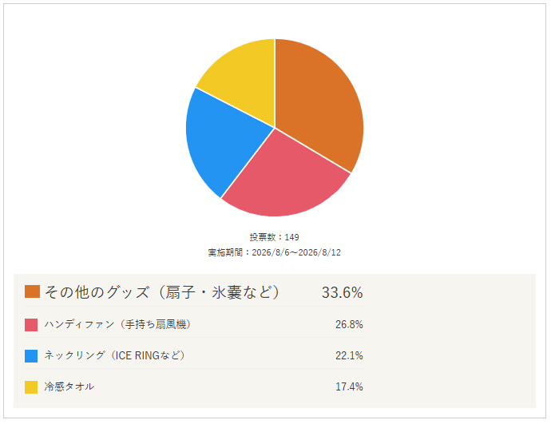Select the 冷感タオル legend label
This screenshot has height=424, width=551.
click(69, 386)
